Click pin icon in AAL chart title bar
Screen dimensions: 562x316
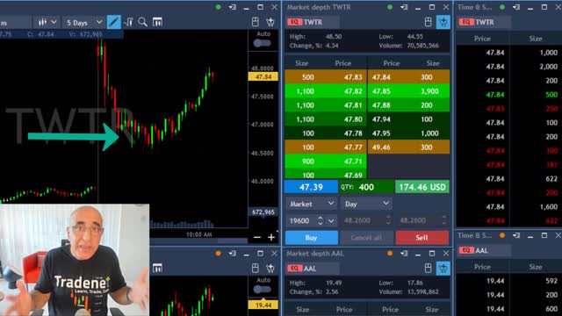click(x=232, y=254)
